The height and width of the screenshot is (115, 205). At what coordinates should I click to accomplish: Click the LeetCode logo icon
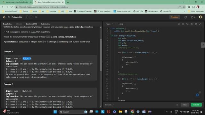tap(4, 17)
